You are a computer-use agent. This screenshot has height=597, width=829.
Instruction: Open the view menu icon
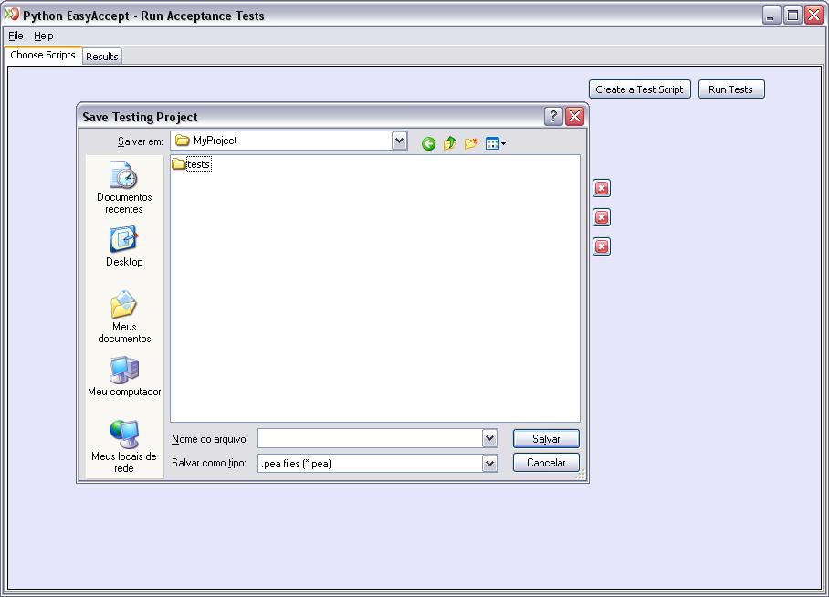495,143
